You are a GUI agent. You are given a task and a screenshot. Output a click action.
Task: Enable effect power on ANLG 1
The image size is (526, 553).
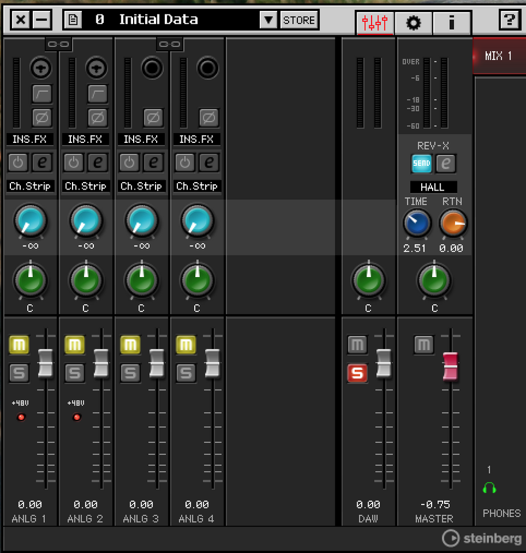18,162
